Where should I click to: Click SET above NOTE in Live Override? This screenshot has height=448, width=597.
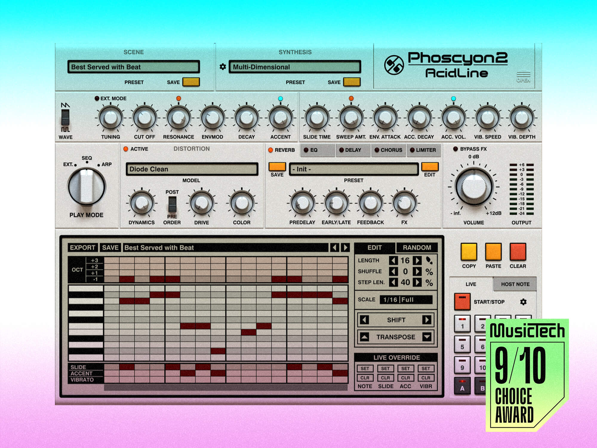(365, 369)
